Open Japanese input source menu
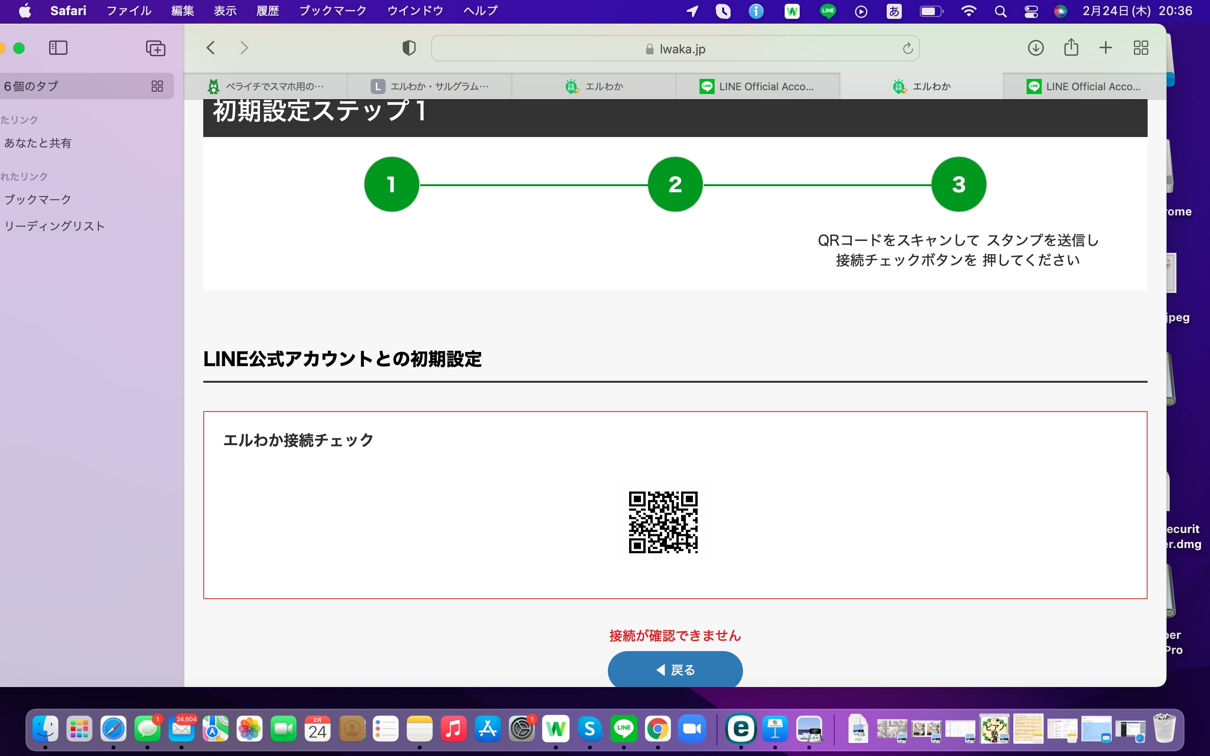The height and width of the screenshot is (756, 1210). [x=894, y=11]
